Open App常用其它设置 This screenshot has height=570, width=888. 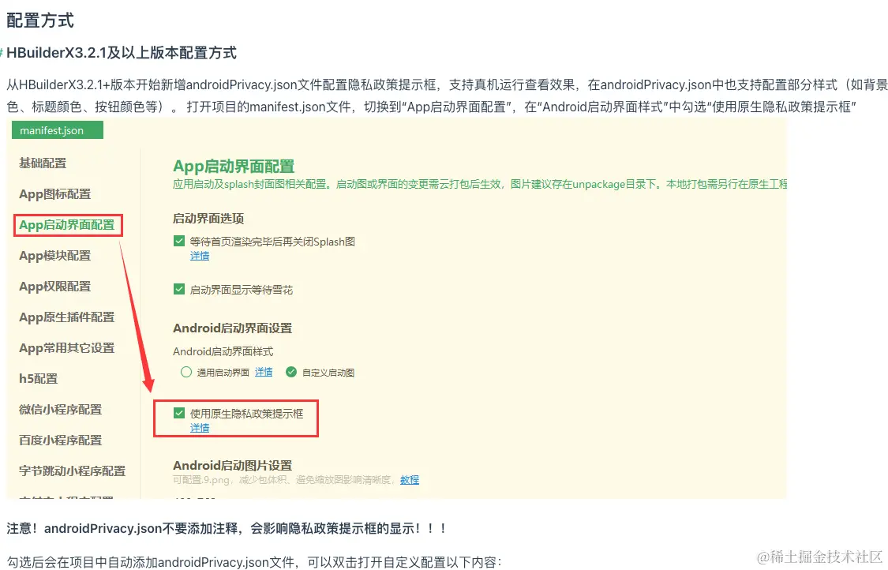point(67,348)
